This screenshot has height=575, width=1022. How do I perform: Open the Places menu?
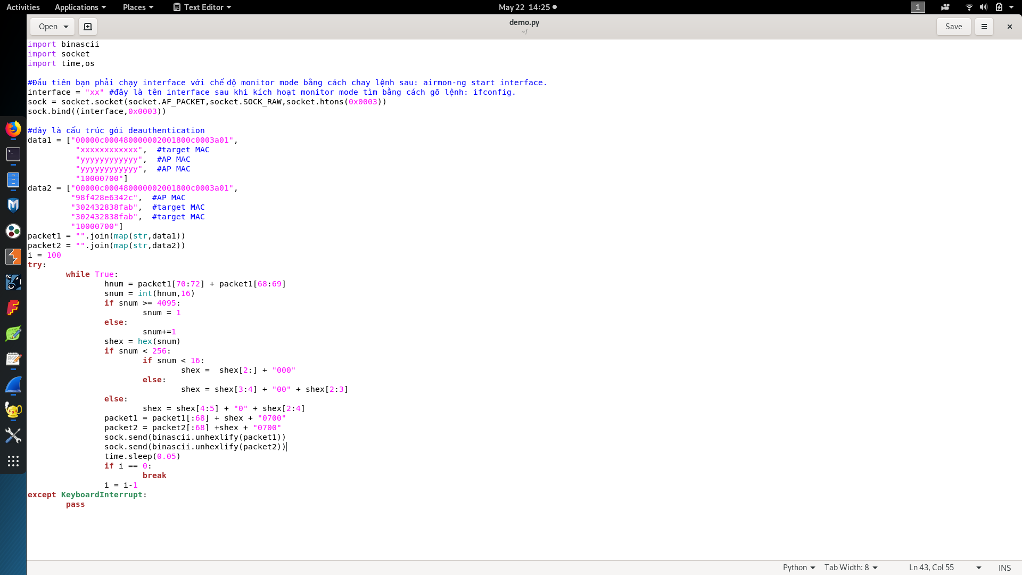(138, 7)
